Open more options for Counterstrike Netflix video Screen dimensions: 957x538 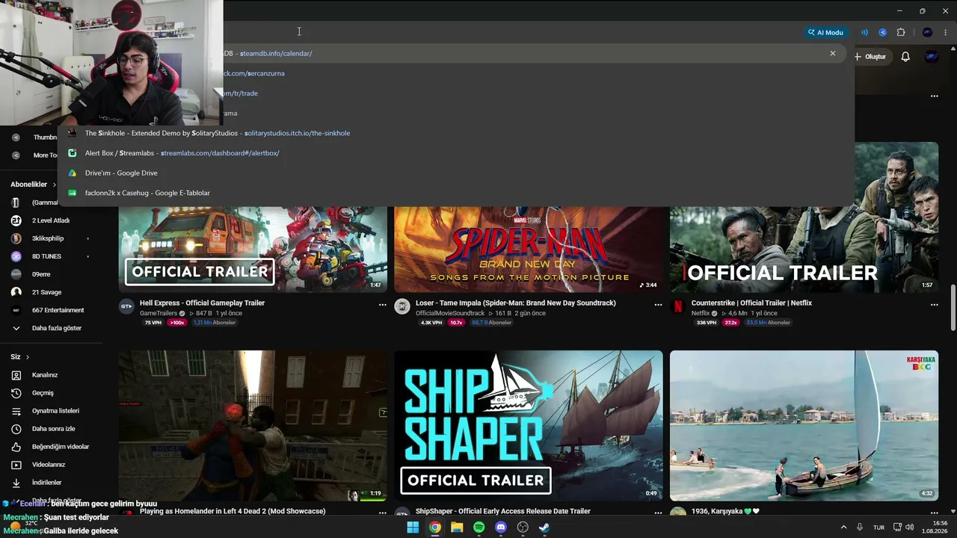(934, 305)
